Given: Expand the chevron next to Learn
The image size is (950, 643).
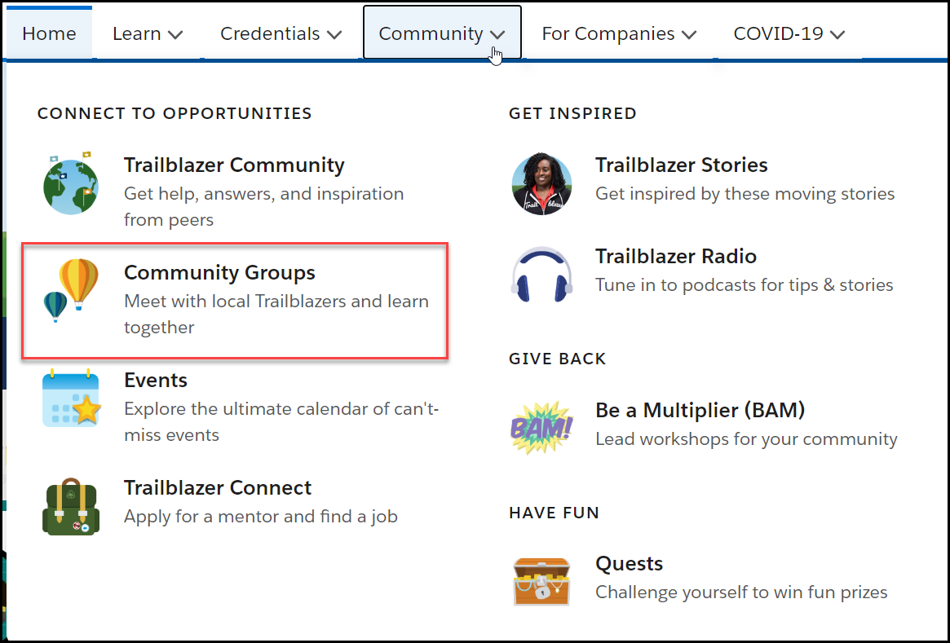Looking at the screenshot, I should tap(175, 35).
